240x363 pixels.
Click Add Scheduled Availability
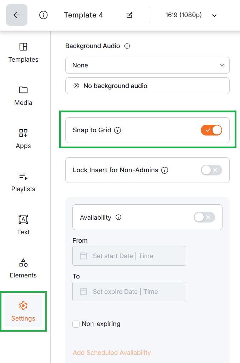point(112,352)
